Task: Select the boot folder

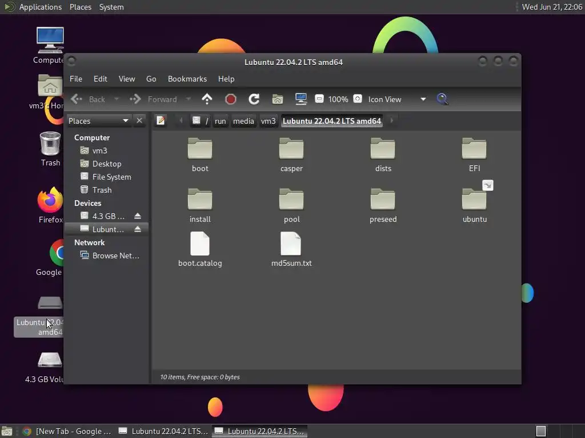Action: [200, 155]
